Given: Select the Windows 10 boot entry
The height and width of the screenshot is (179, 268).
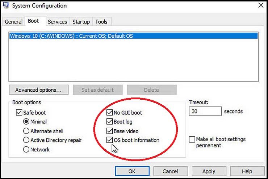Looking at the screenshot, I should click(x=133, y=36).
